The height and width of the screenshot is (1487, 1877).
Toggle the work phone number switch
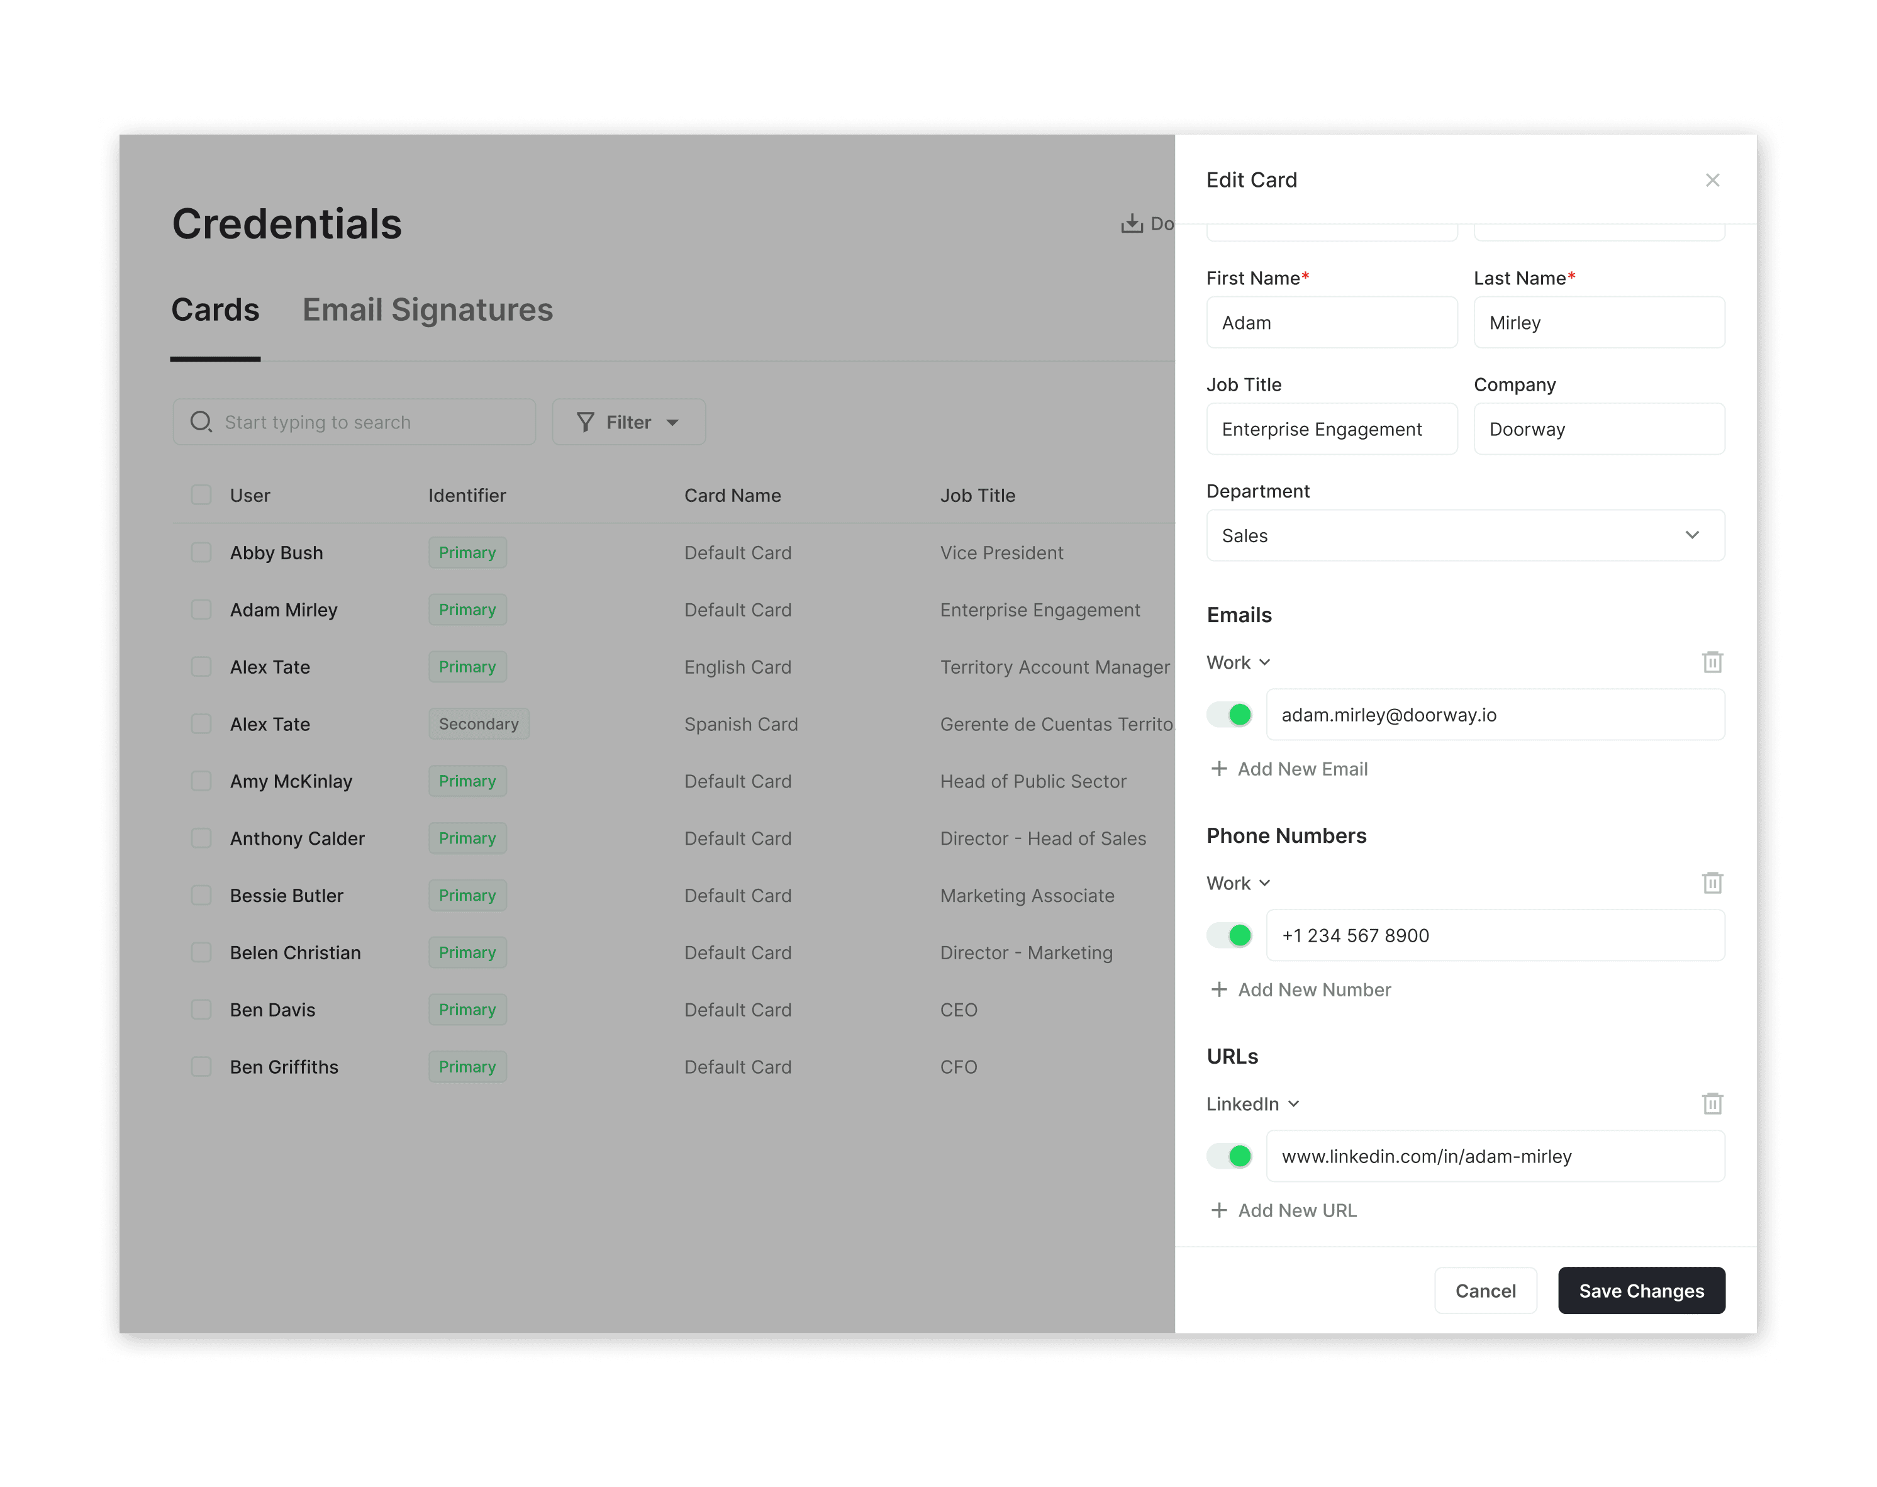(1229, 936)
